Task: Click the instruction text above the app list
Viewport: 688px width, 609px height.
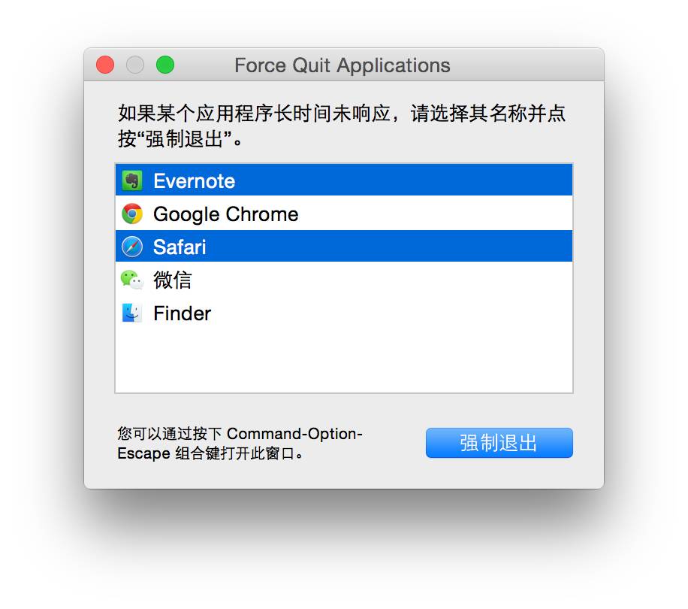Action: pyautogui.click(x=342, y=126)
